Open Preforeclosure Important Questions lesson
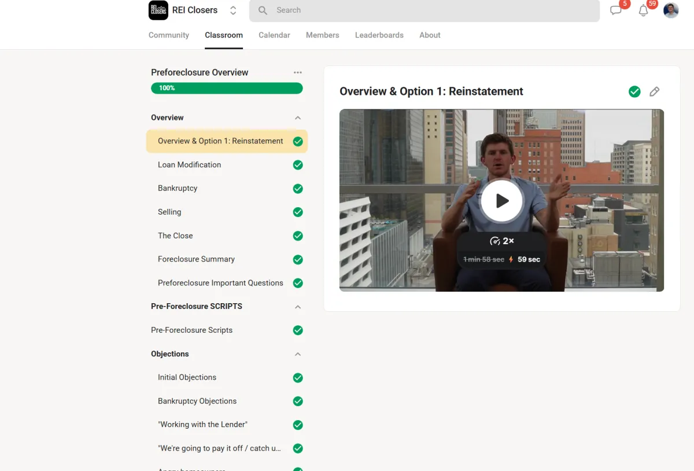Screen dimensions: 694x471 point(220,283)
